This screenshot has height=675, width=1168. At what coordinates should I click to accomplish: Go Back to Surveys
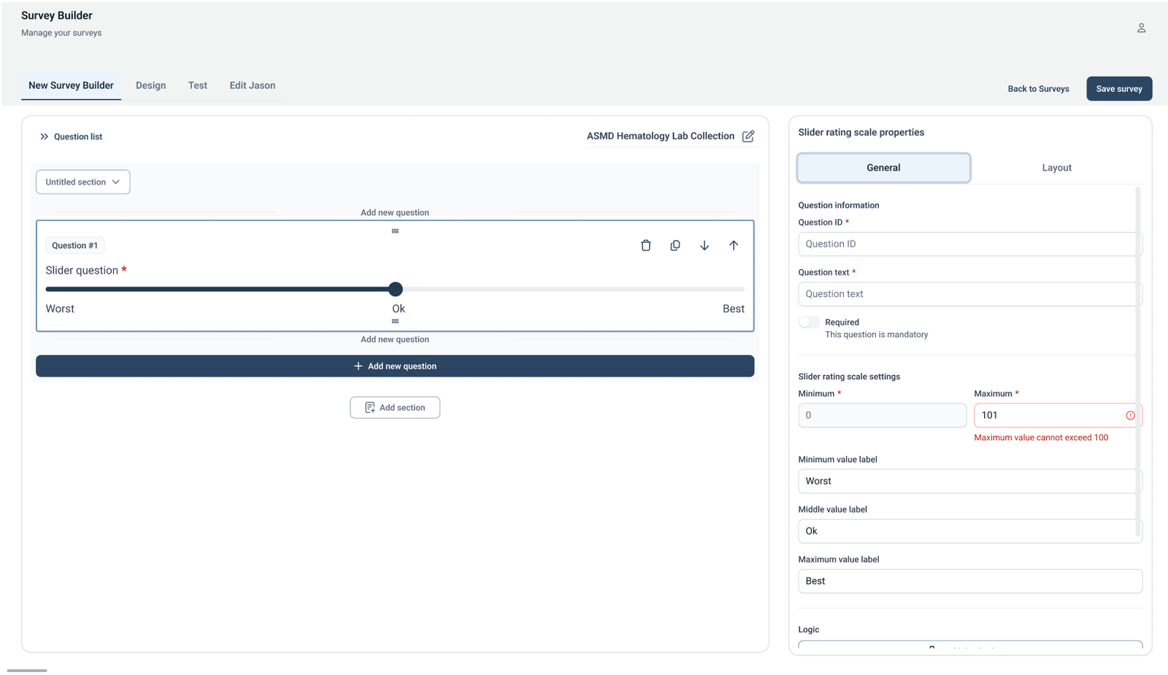1038,89
